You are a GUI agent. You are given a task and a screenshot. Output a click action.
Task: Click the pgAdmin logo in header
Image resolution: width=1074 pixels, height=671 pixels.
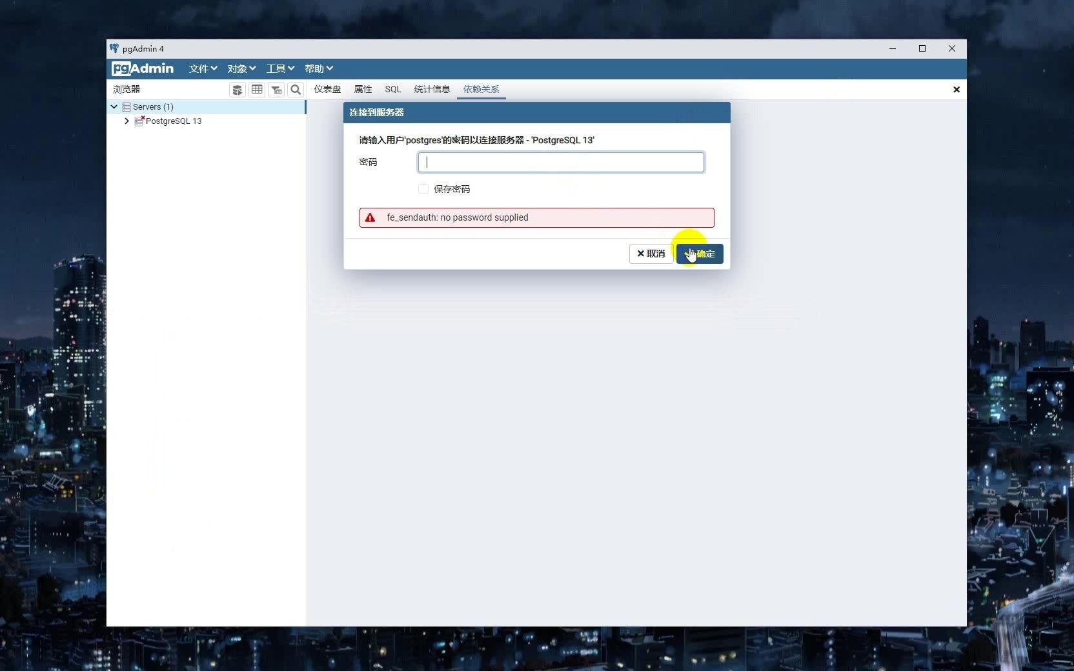point(143,68)
